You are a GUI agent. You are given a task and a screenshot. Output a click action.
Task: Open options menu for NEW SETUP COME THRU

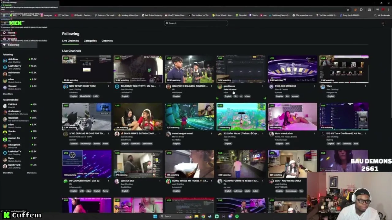[108, 86]
